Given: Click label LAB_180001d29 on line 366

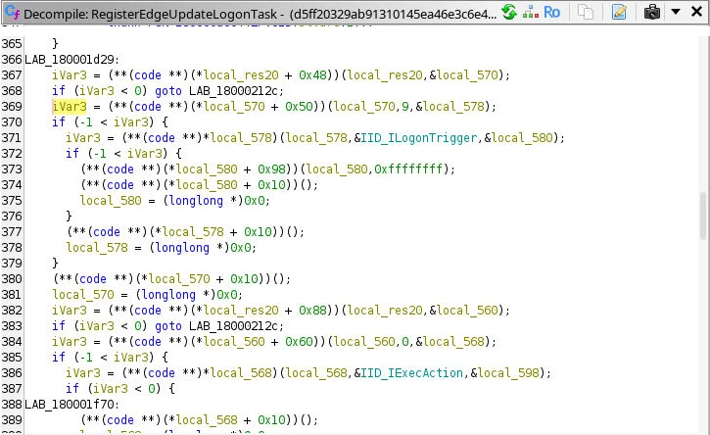Looking at the screenshot, I should [71, 60].
